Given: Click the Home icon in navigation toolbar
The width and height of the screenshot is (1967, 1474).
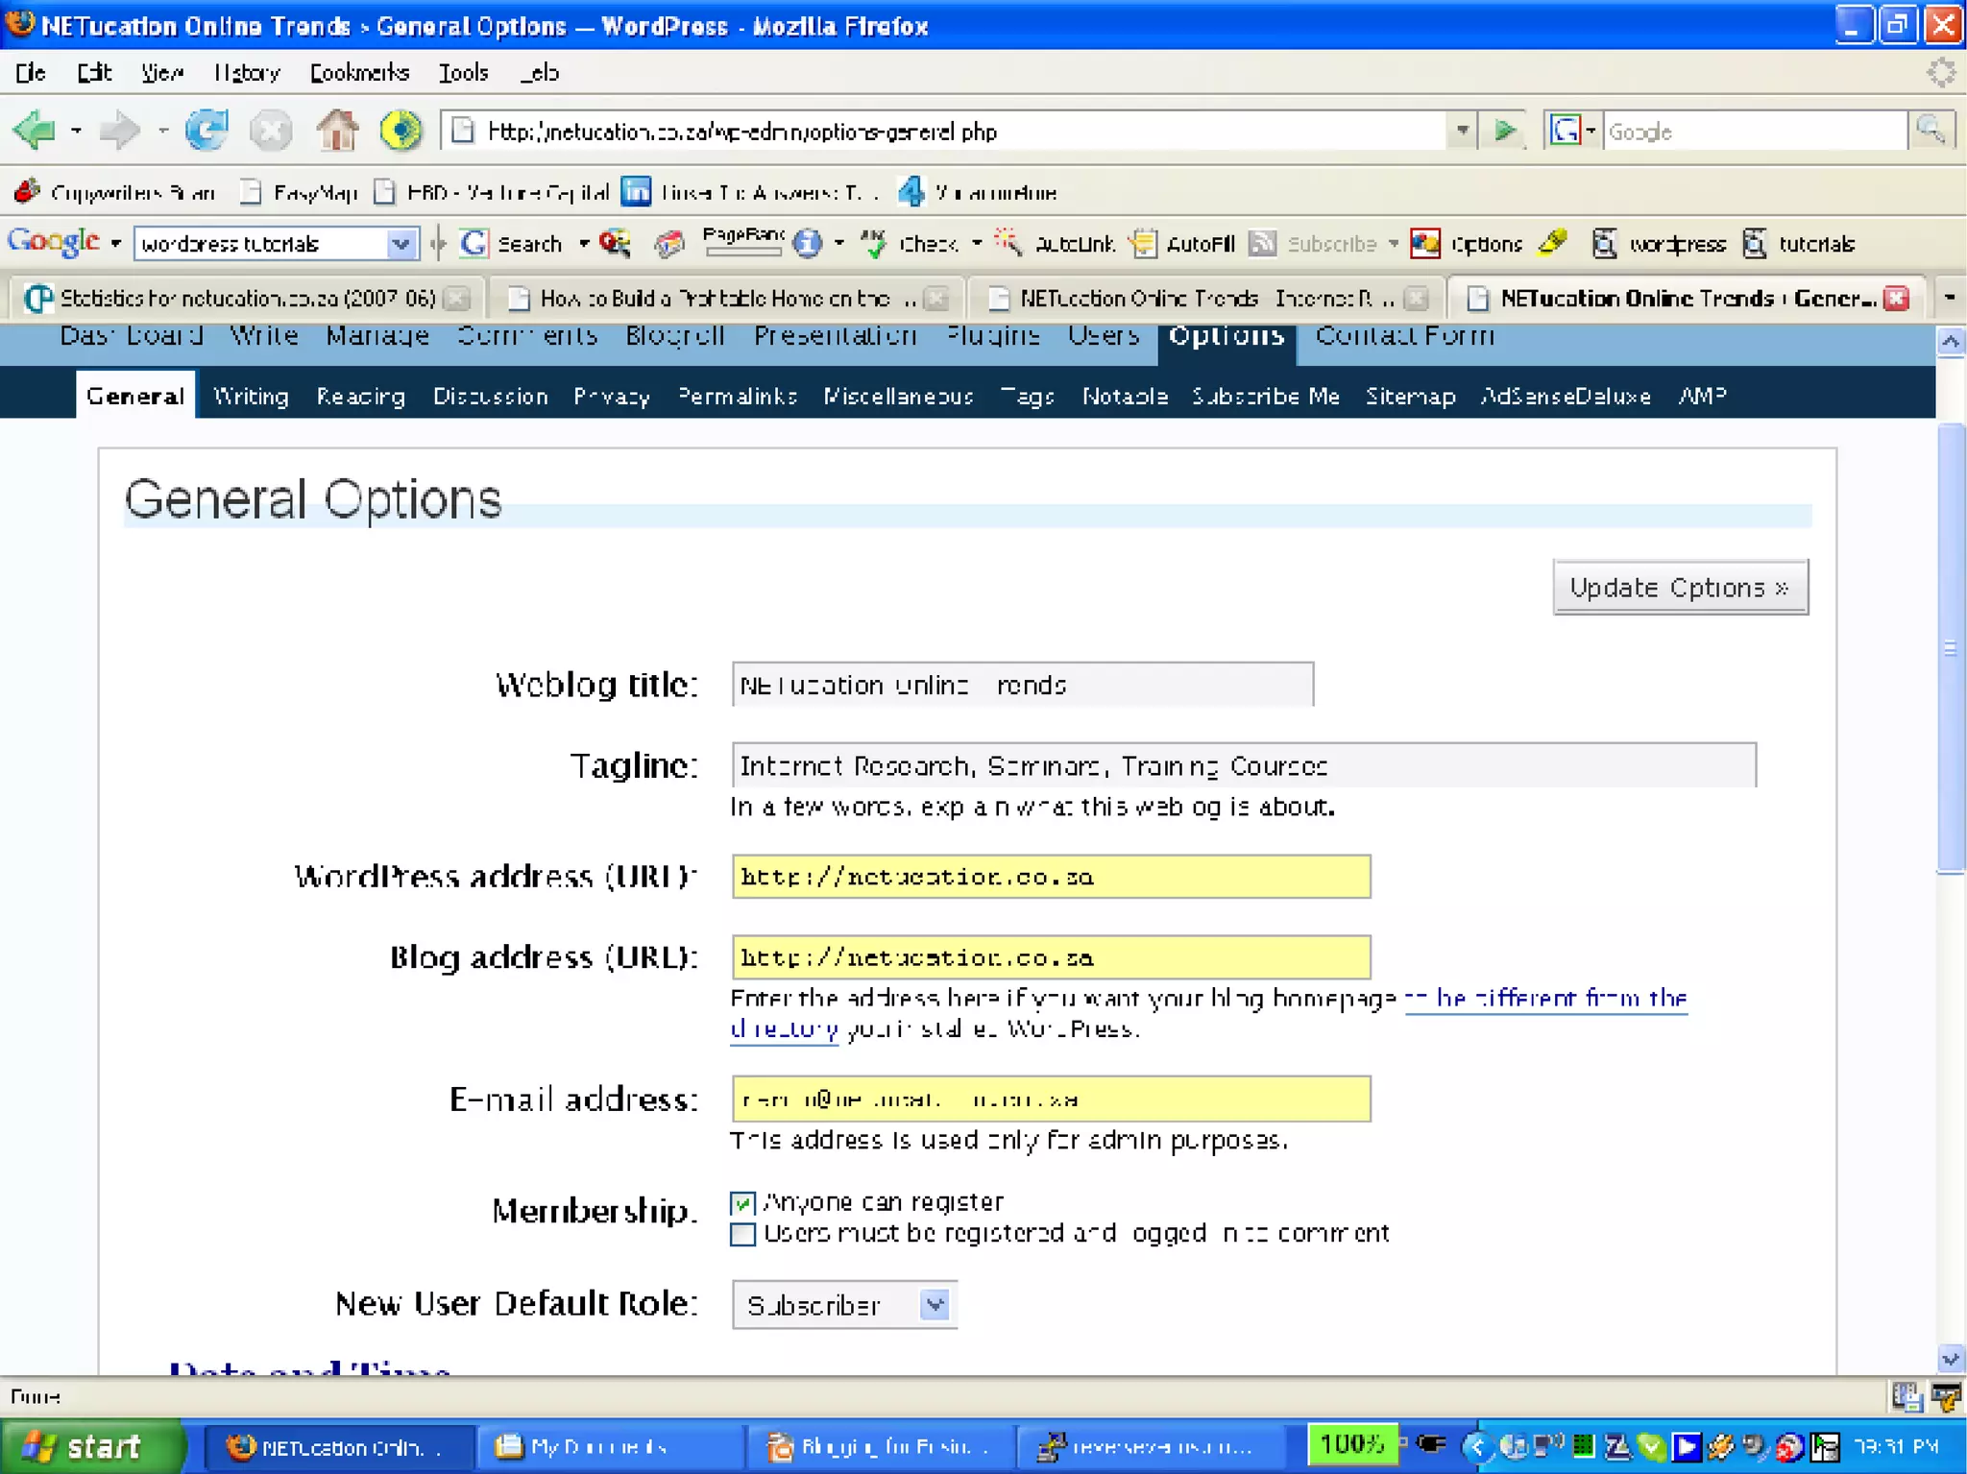Looking at the screenshot, I should point(337,131).
